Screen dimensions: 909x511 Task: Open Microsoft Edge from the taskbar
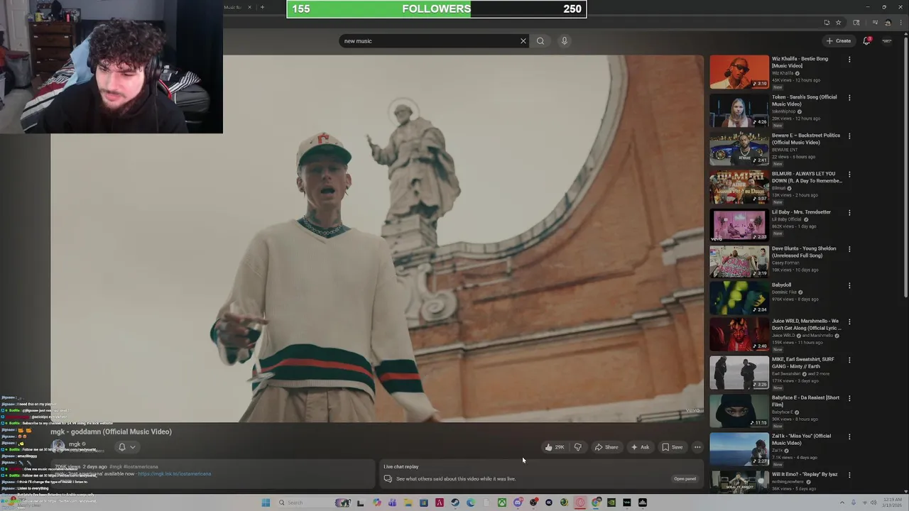[x=471, y=502]
